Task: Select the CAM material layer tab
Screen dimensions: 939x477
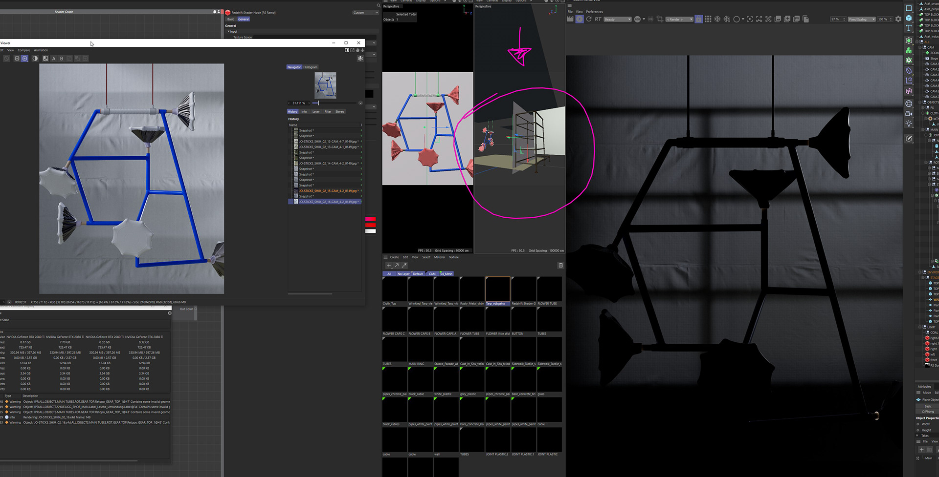Action: click(432, 274)
